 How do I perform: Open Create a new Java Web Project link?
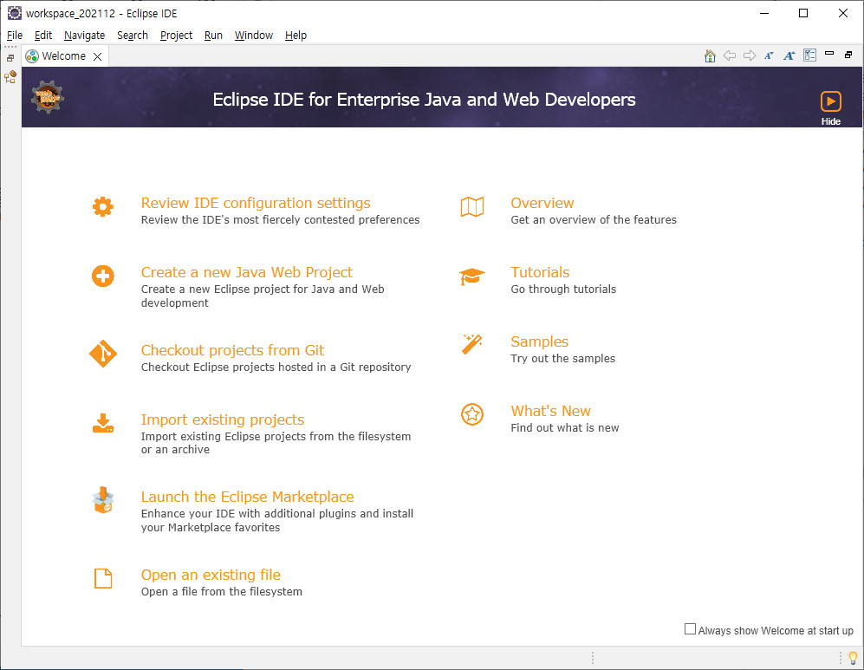tap(246, 272)
